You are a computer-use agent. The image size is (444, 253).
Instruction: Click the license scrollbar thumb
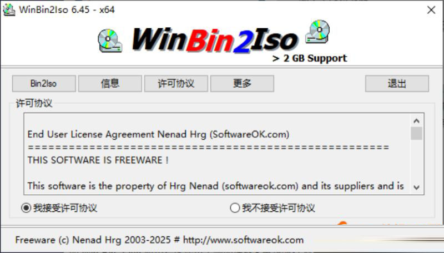tap(416, 133)
